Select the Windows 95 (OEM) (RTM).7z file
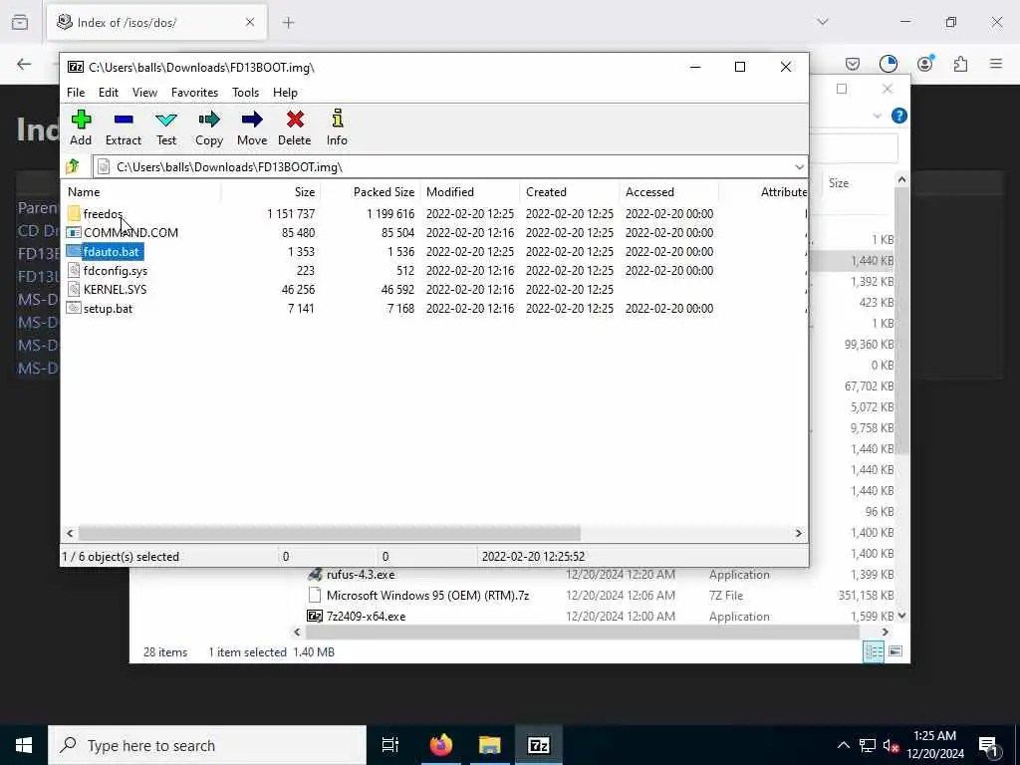Viewport: 1020px width, 765px height. [x=427, y=596]
